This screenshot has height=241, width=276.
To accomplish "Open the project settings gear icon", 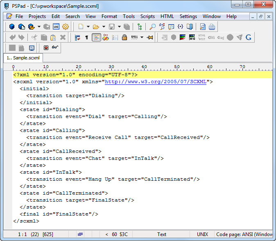I will (x=66, y=27).
